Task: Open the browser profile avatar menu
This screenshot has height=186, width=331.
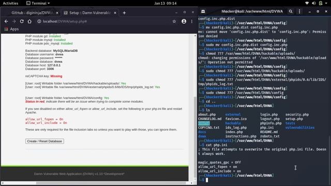Action: pos(184,21)
